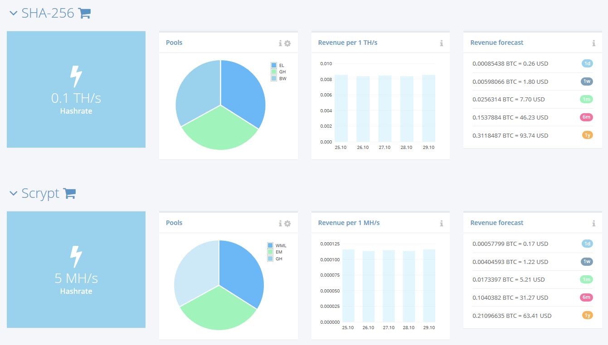The height and width of the screenshot is (345, 608).
Task: Click info icon in Scrypt Revenue forecast
Action: coord(593,223)
